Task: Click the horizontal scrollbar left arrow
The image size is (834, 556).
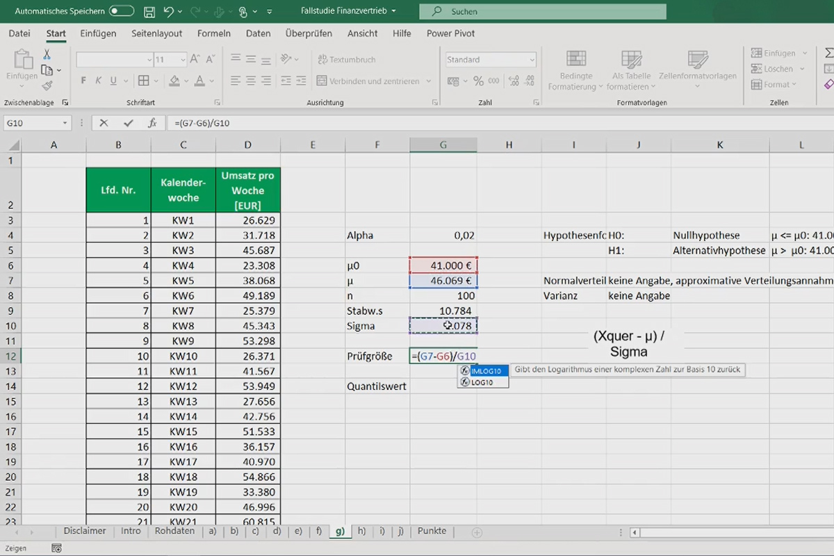Action: [x=634, y=533]
